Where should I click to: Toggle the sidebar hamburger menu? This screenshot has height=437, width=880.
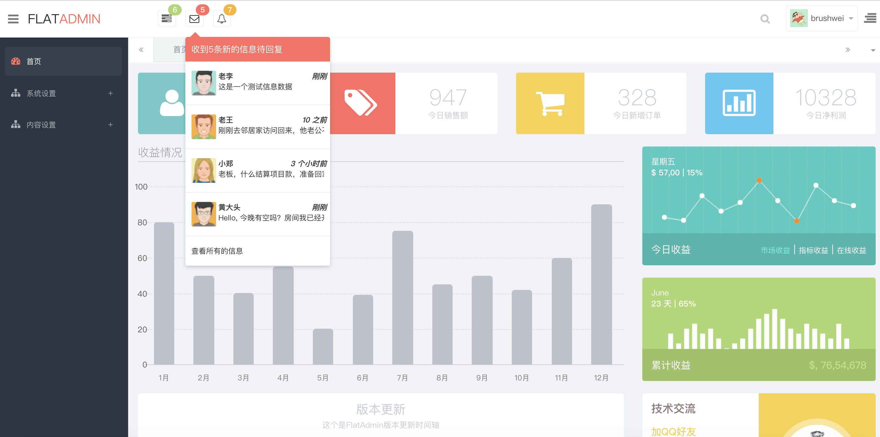(13, 19)
